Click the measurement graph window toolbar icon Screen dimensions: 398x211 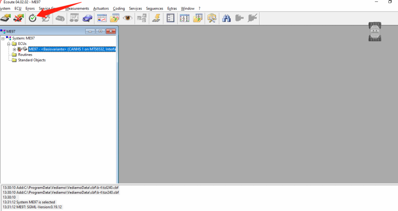102,18
